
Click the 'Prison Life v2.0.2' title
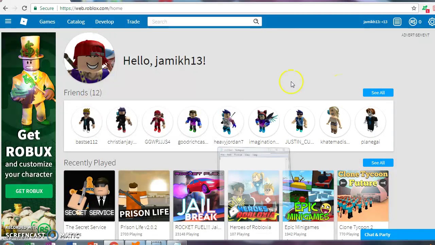(x=139, y=227)
